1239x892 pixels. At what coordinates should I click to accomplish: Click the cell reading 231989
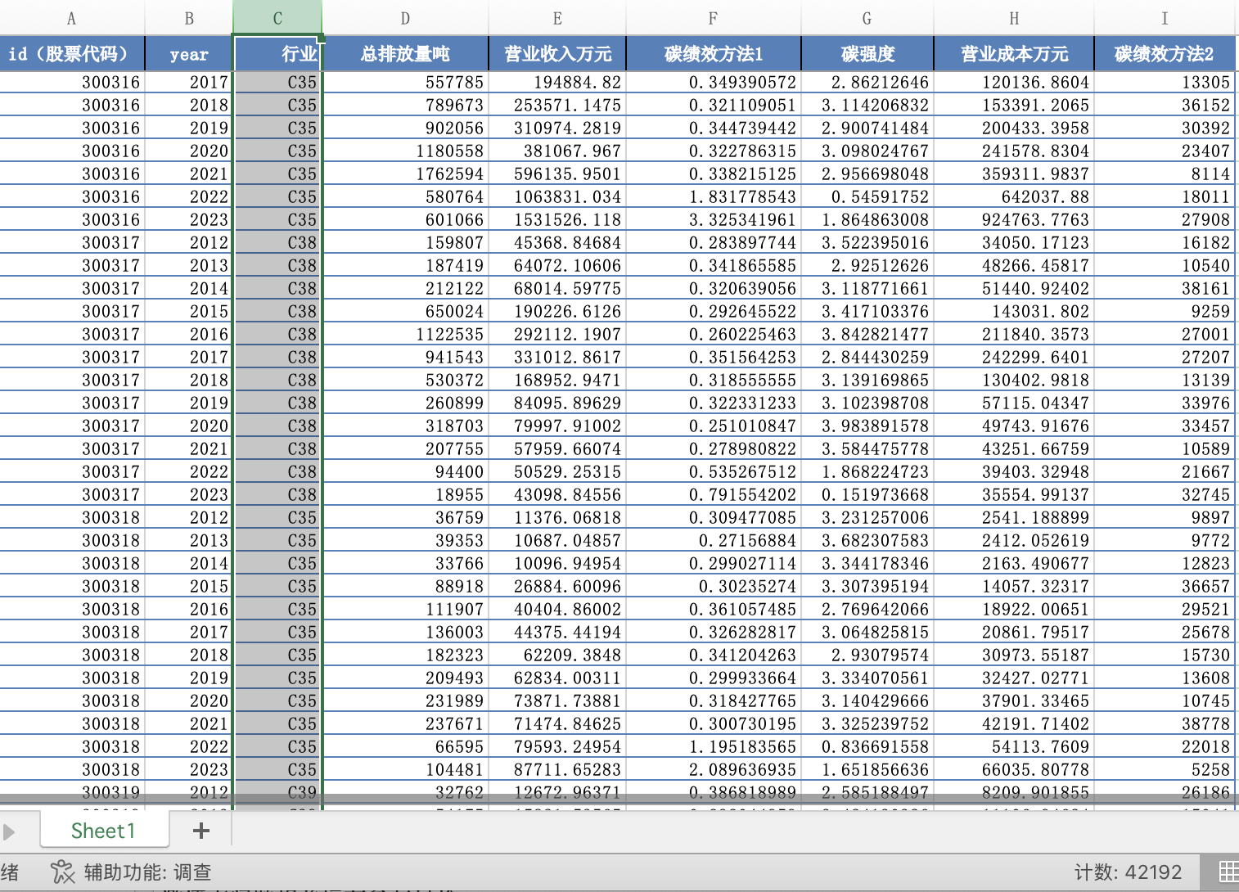[405, 701]
